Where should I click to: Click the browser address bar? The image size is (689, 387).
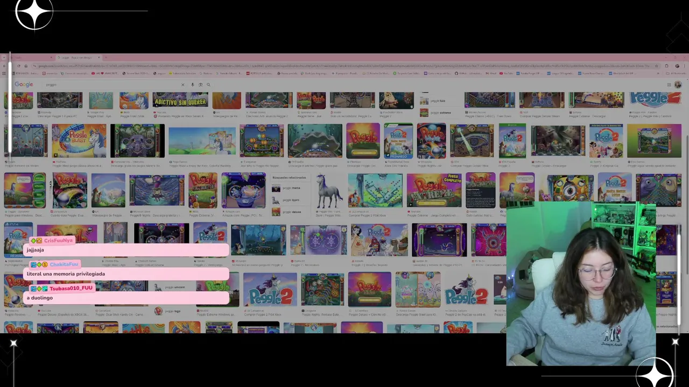pos(344,66)
